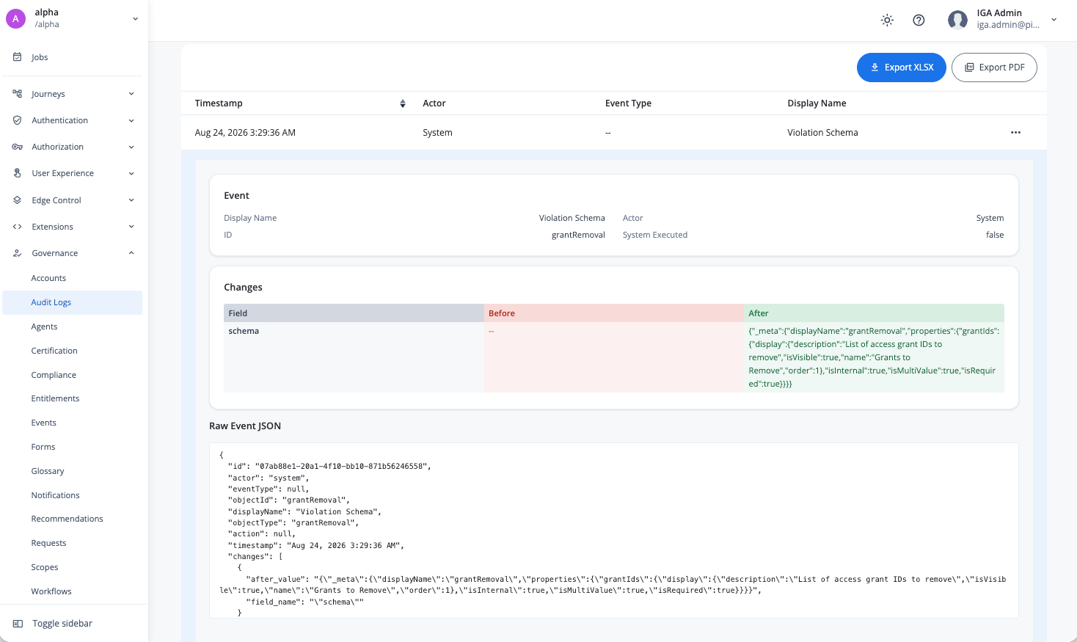Click Toggle sidebar label
This screenshot has width=1077, height=642.
tap(62, 624)
